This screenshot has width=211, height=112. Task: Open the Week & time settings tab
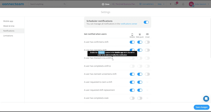tap(9, 26)
